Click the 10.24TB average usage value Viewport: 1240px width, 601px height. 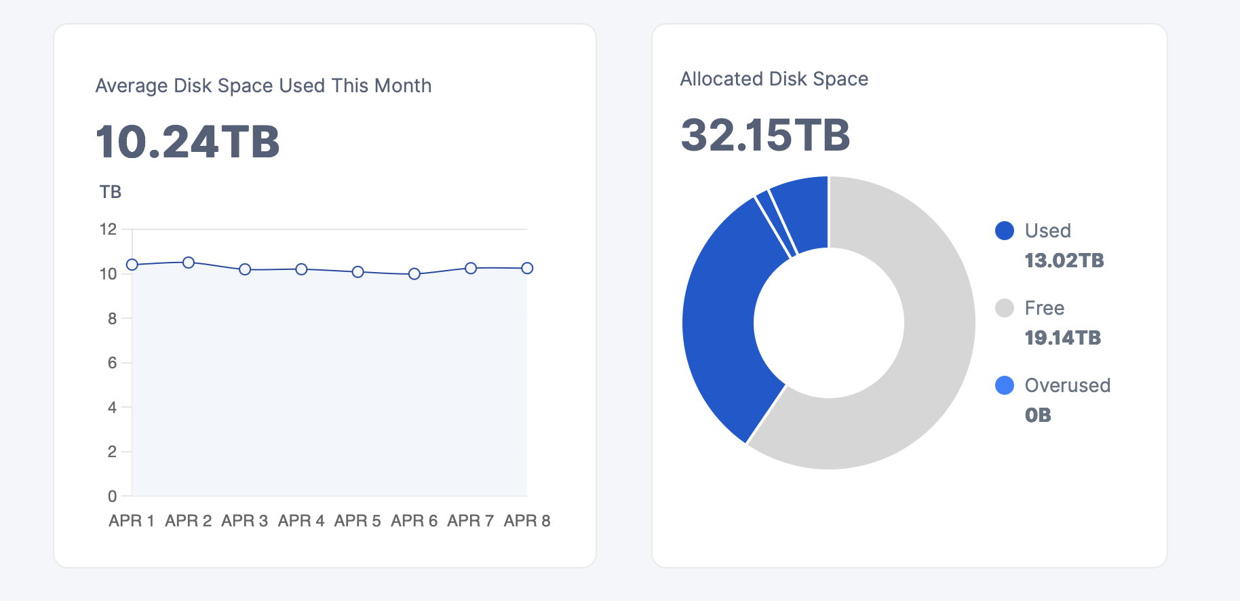188,142
